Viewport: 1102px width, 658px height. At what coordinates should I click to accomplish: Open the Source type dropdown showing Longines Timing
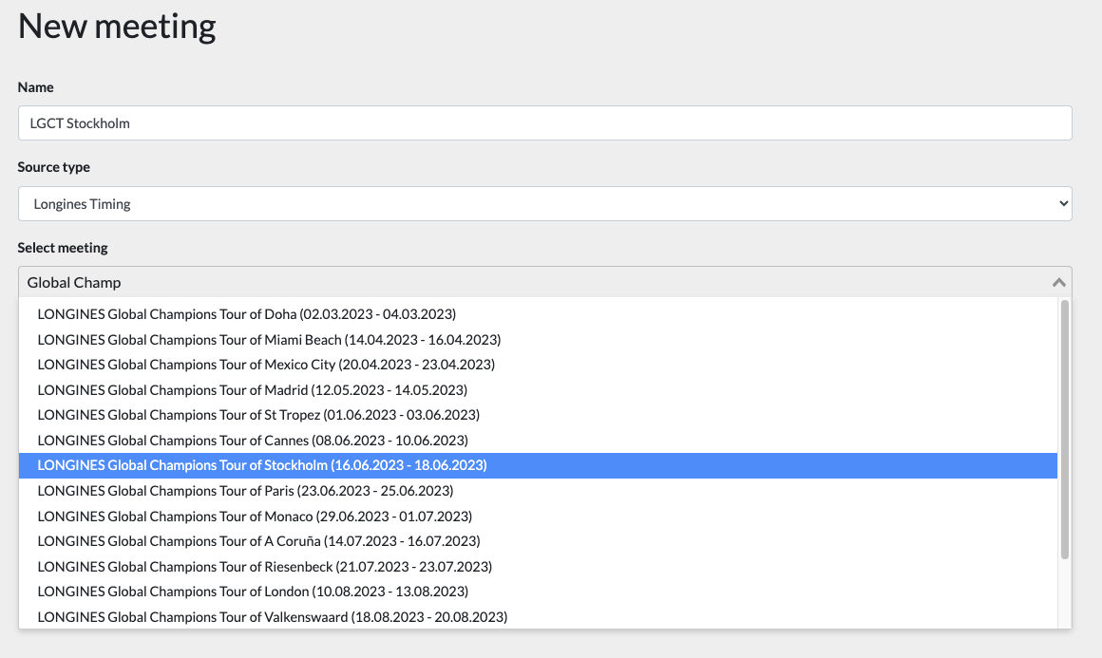[x=544, y=203]
